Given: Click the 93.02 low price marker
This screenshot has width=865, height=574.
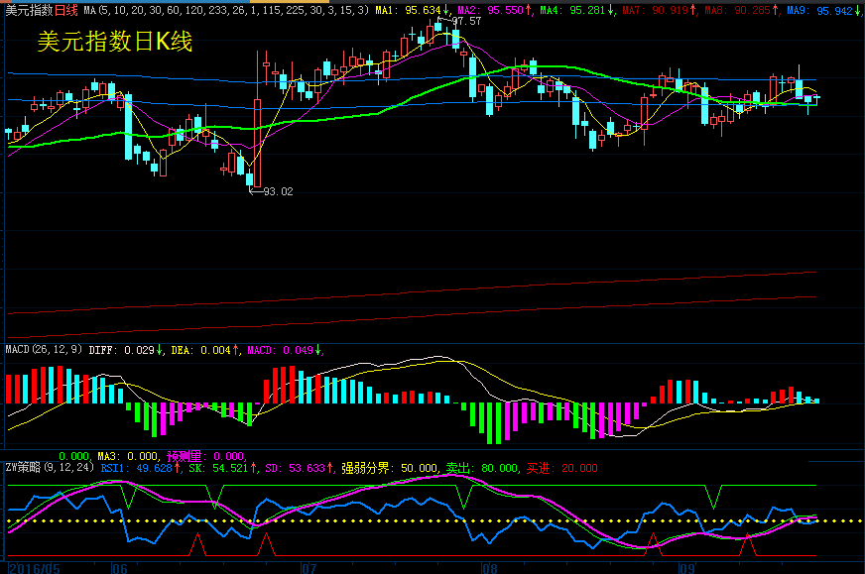Looking at the screenshot, I should pos(277,192).
